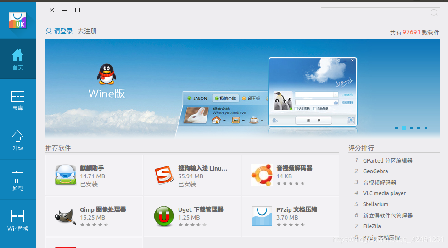Open GeoGebra in rating list
Image resolution: width=448 pixels, height=248 pixels.
(375, 171)
